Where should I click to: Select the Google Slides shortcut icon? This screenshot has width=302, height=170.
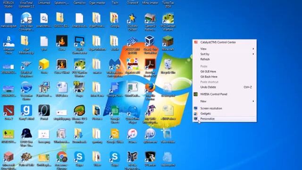[115, 134]
